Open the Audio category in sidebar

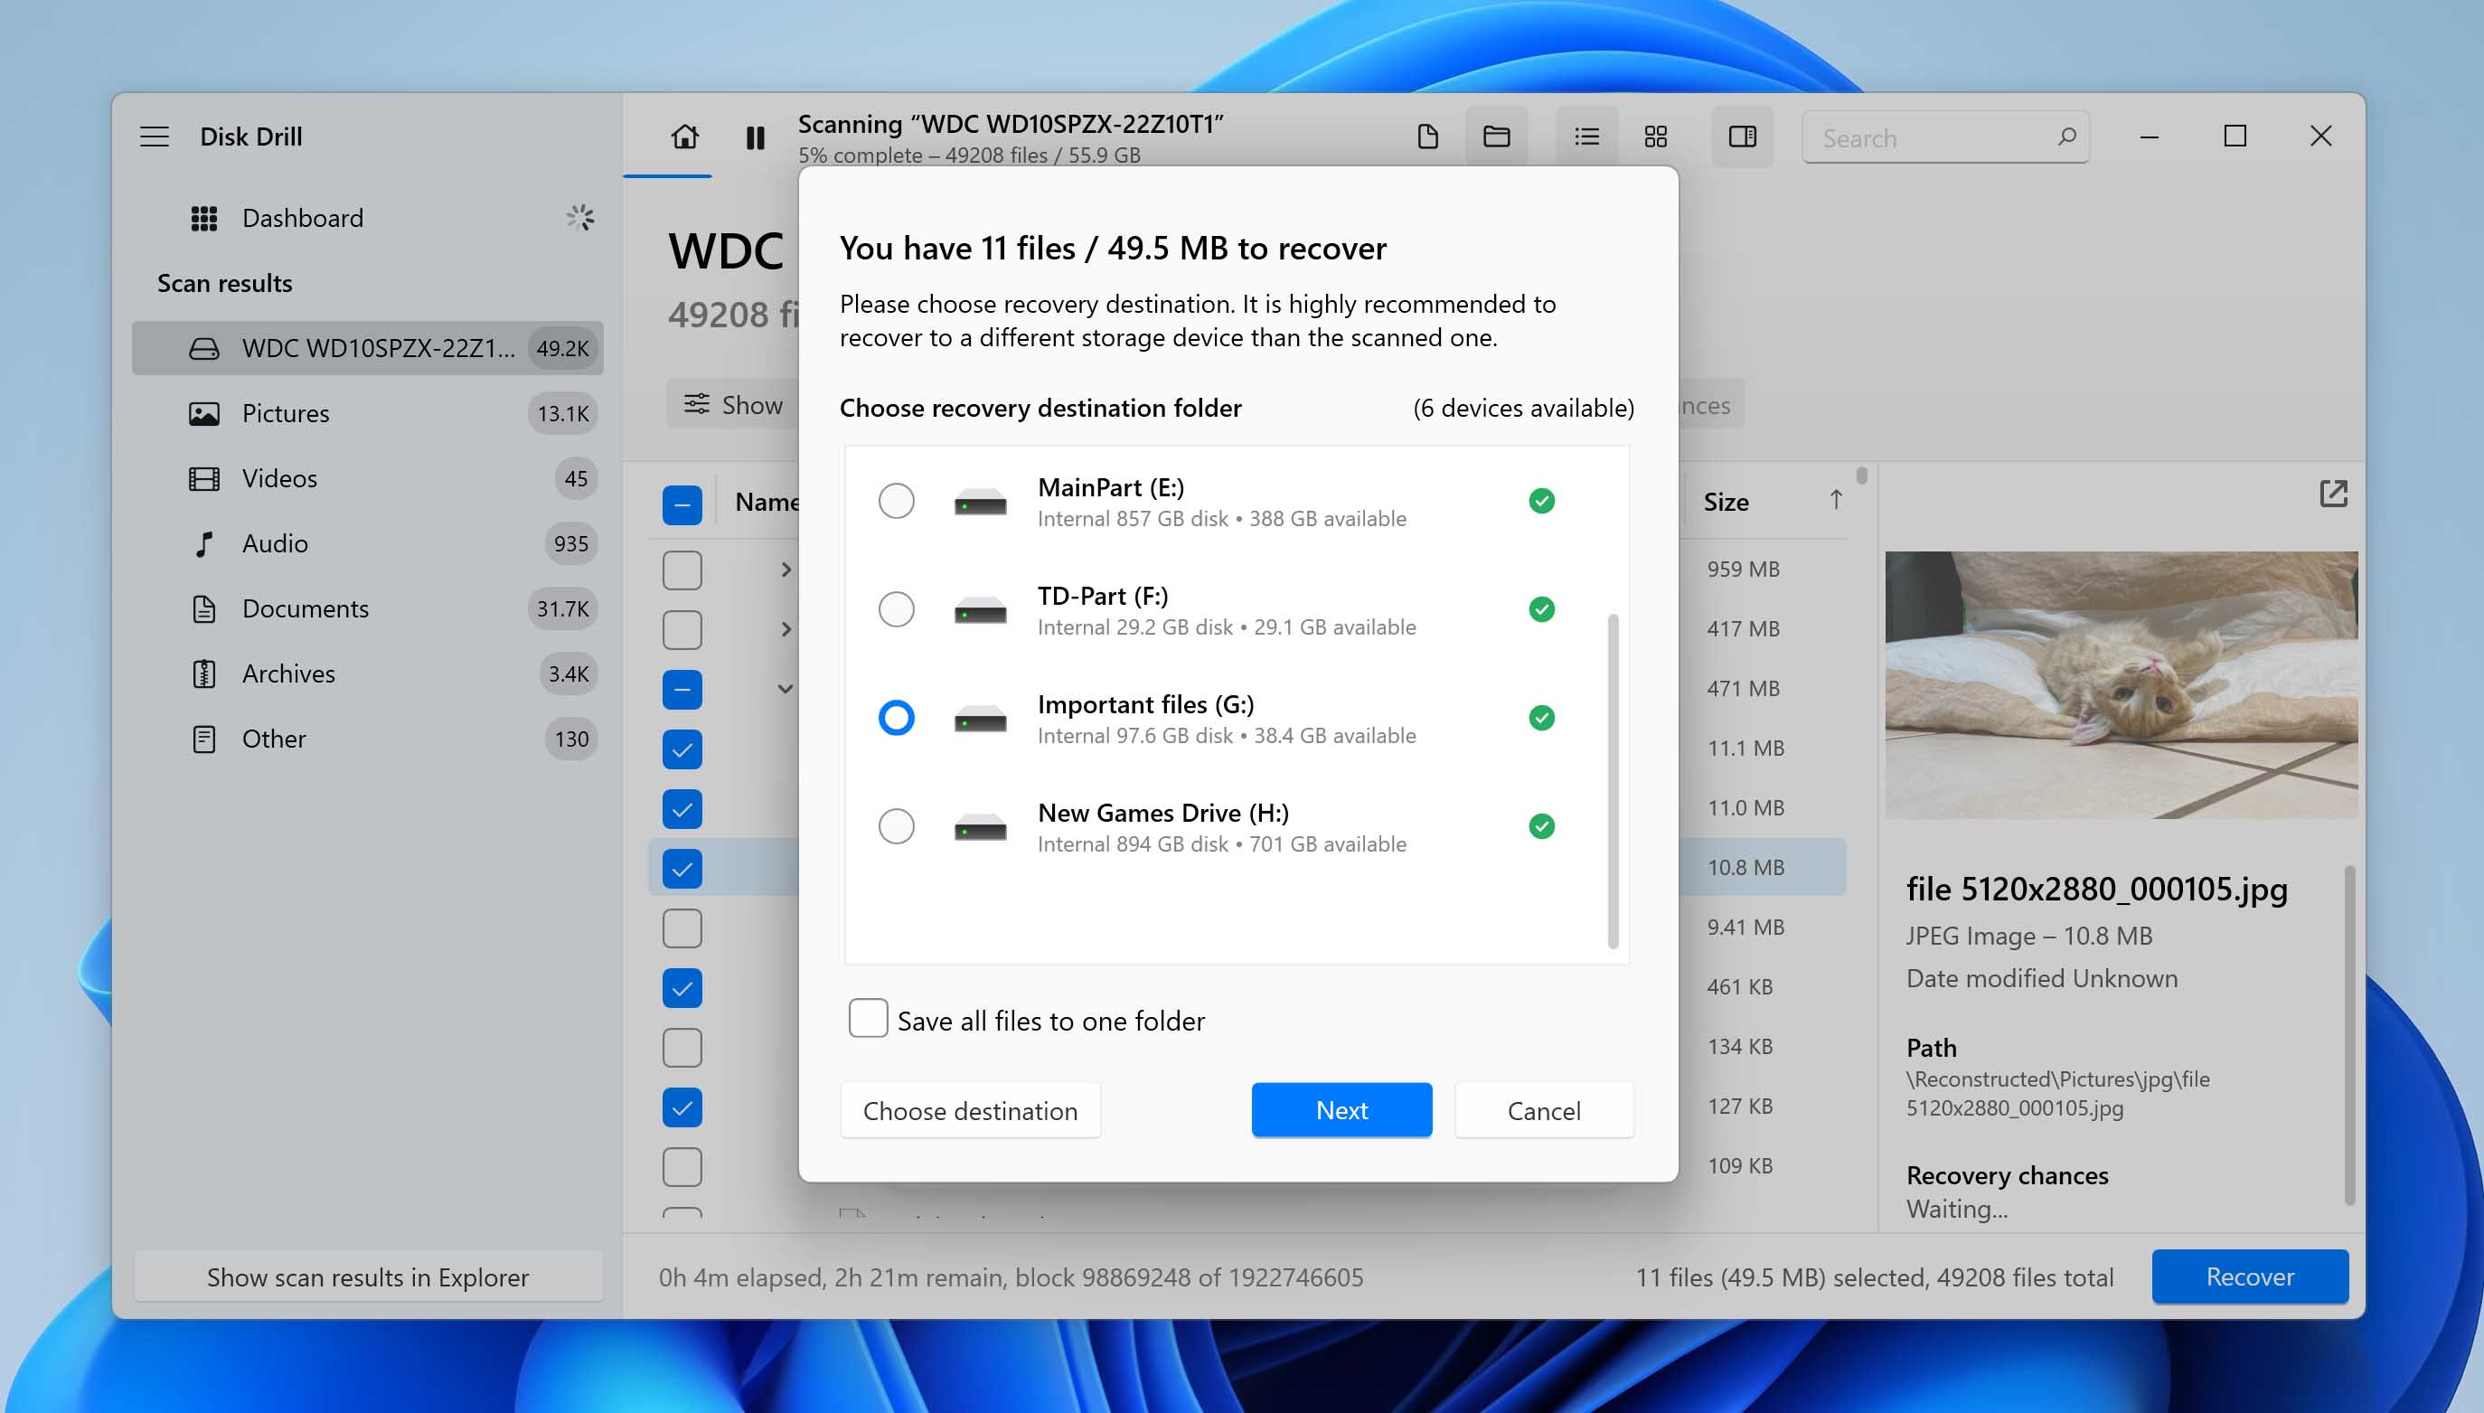[x=275, y=542]
